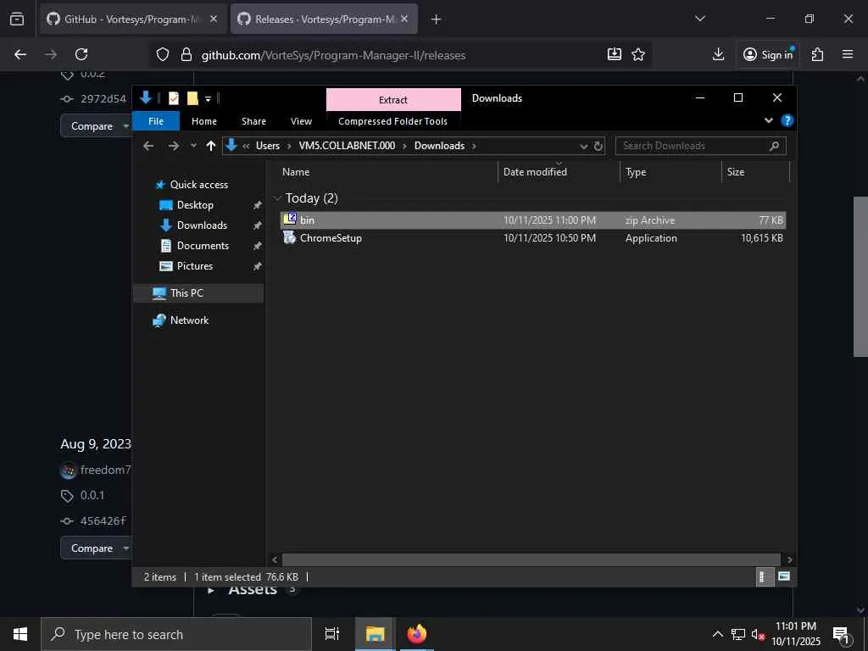Refresh the Downloads folder view

(598, 146)
